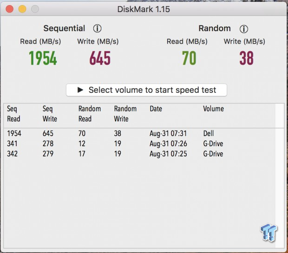Click the Random heading

click(215, 28)
